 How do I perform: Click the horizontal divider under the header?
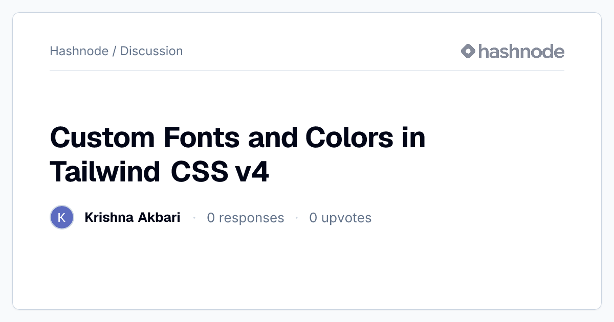coord(307,71)
